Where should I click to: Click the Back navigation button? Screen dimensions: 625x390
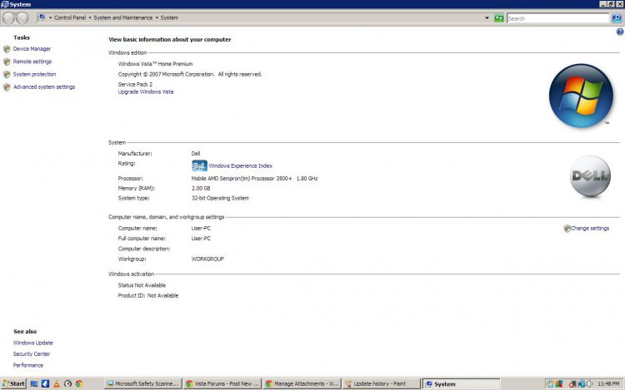8,18
